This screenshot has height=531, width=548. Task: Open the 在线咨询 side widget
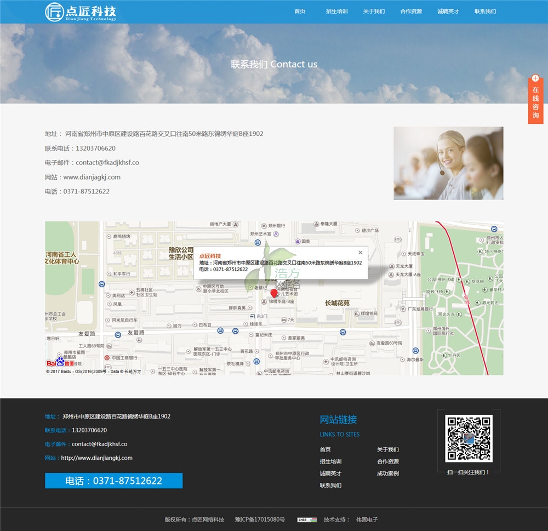[x=535, y=100]
